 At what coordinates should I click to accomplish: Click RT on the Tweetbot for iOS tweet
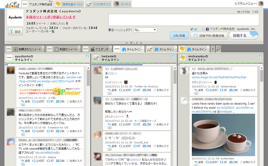click(50, 131)
